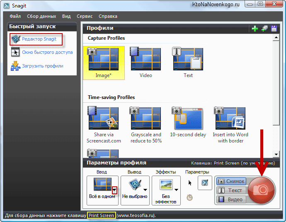This screenshot has width=286, height=222.
Task: Close the Snagit window
Action: tap(274, 4)
